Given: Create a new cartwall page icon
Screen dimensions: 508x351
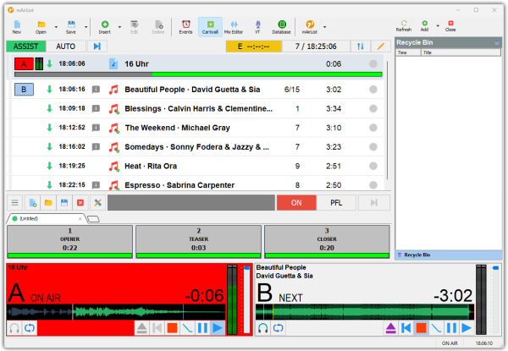Looking at the screenshot, I should click(33, 203).
